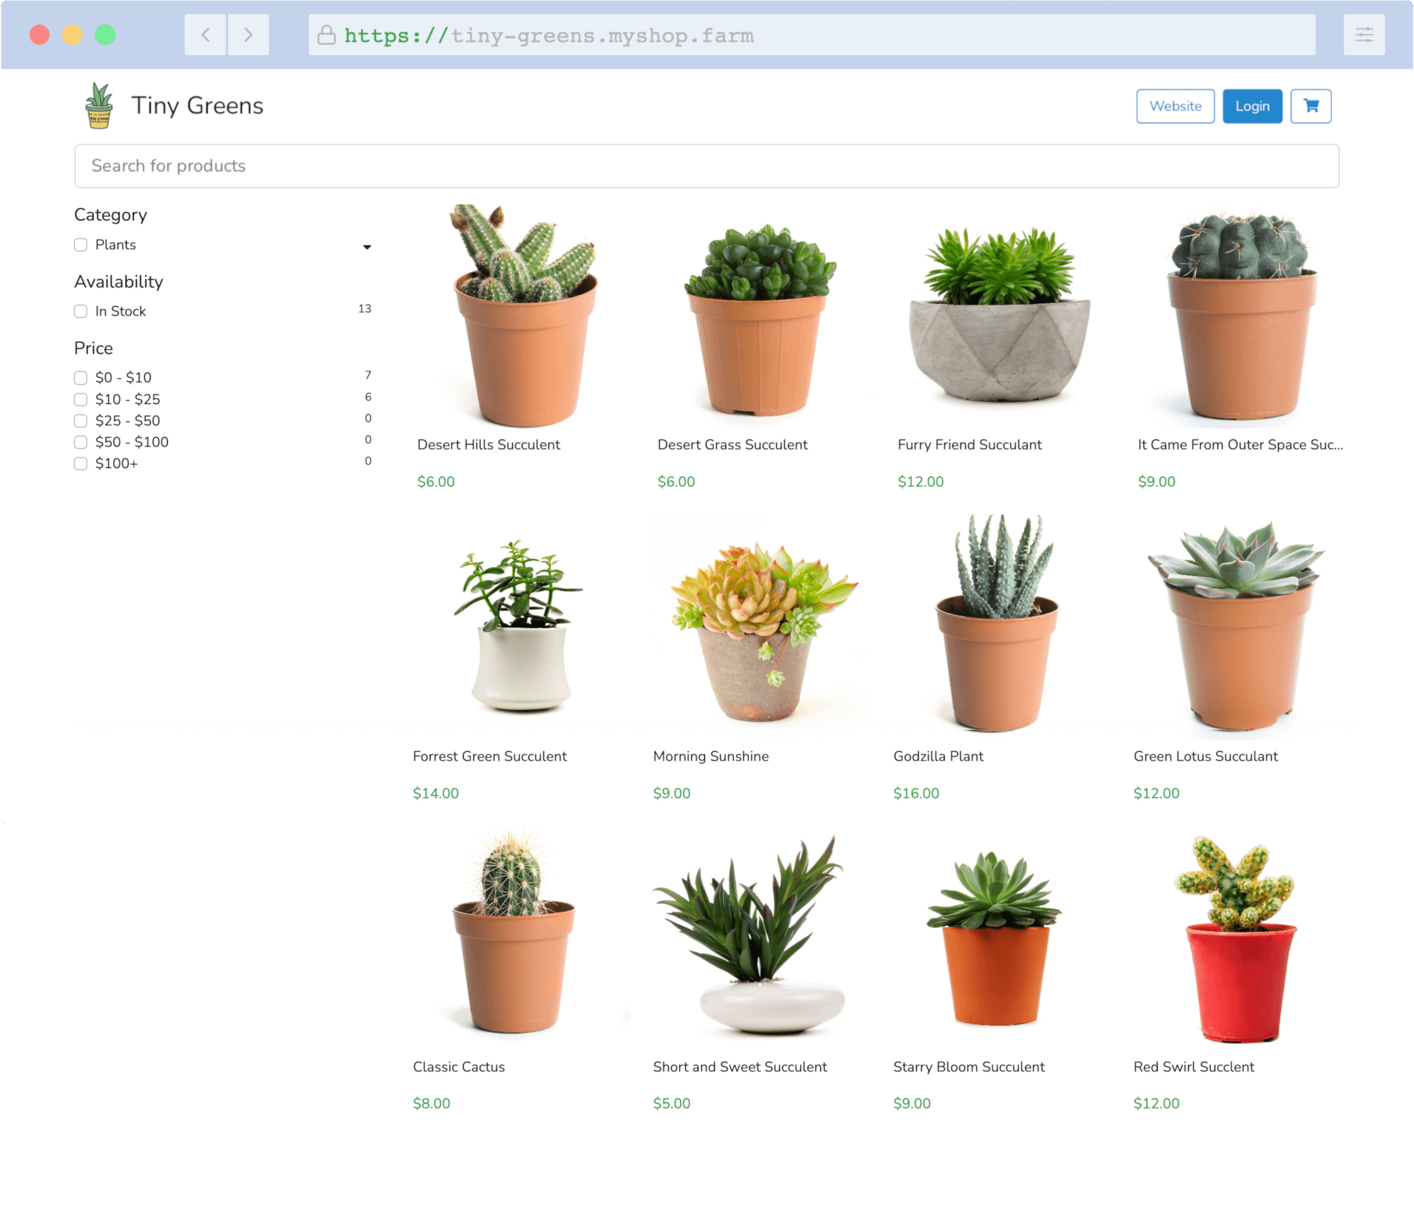This screenshot has width=1414, height=1205.
Task: Check the Plants category checkbox
Action: tap(81, 245)
